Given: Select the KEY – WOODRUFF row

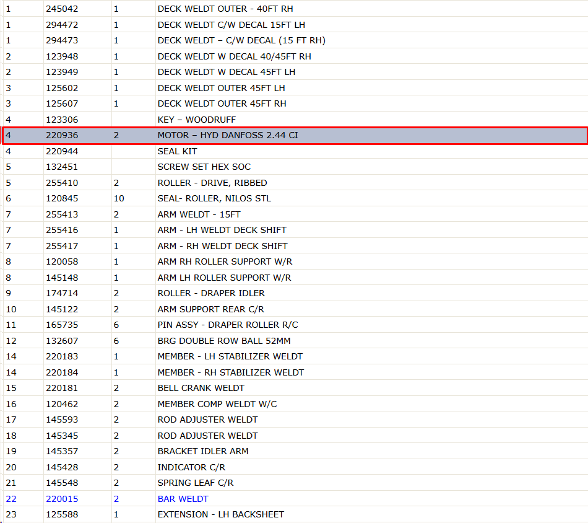Looking at the screenshot, I should click(x=295, y=120).
